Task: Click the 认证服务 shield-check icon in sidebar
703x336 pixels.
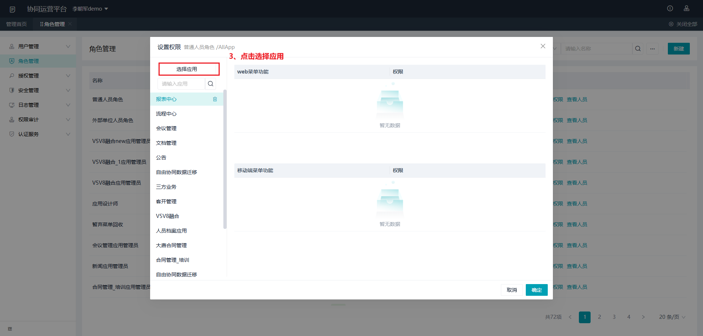Action: click(x=12, y=134)
